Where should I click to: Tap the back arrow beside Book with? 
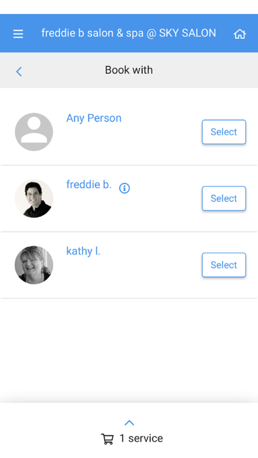click(19, 72)
